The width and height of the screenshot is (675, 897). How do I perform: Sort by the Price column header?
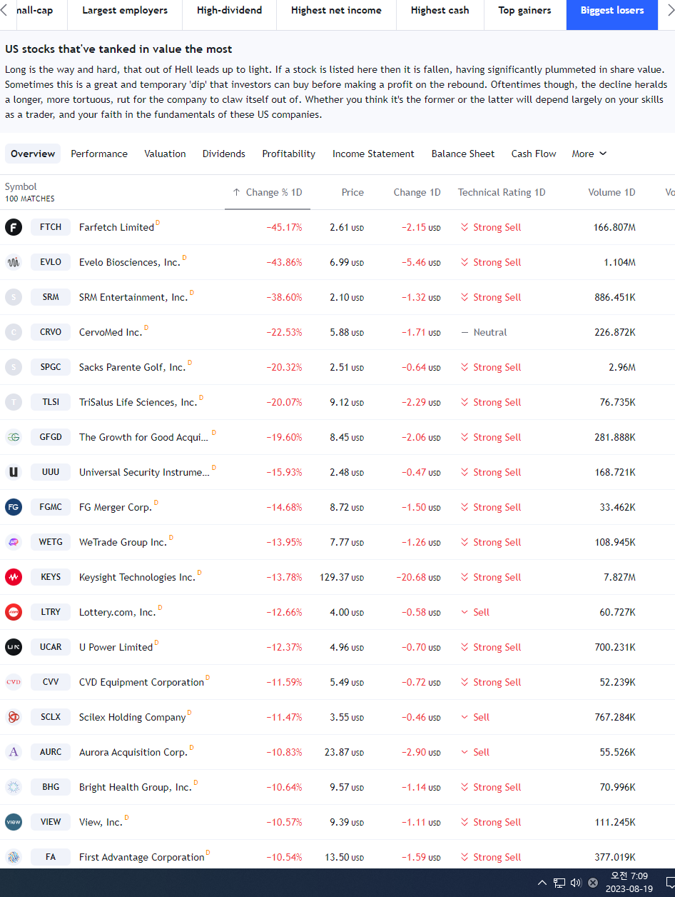tap(352, 192)
